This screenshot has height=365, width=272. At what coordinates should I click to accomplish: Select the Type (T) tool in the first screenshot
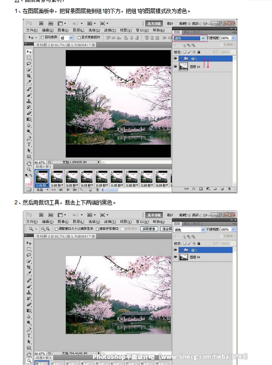coord(29,145)
